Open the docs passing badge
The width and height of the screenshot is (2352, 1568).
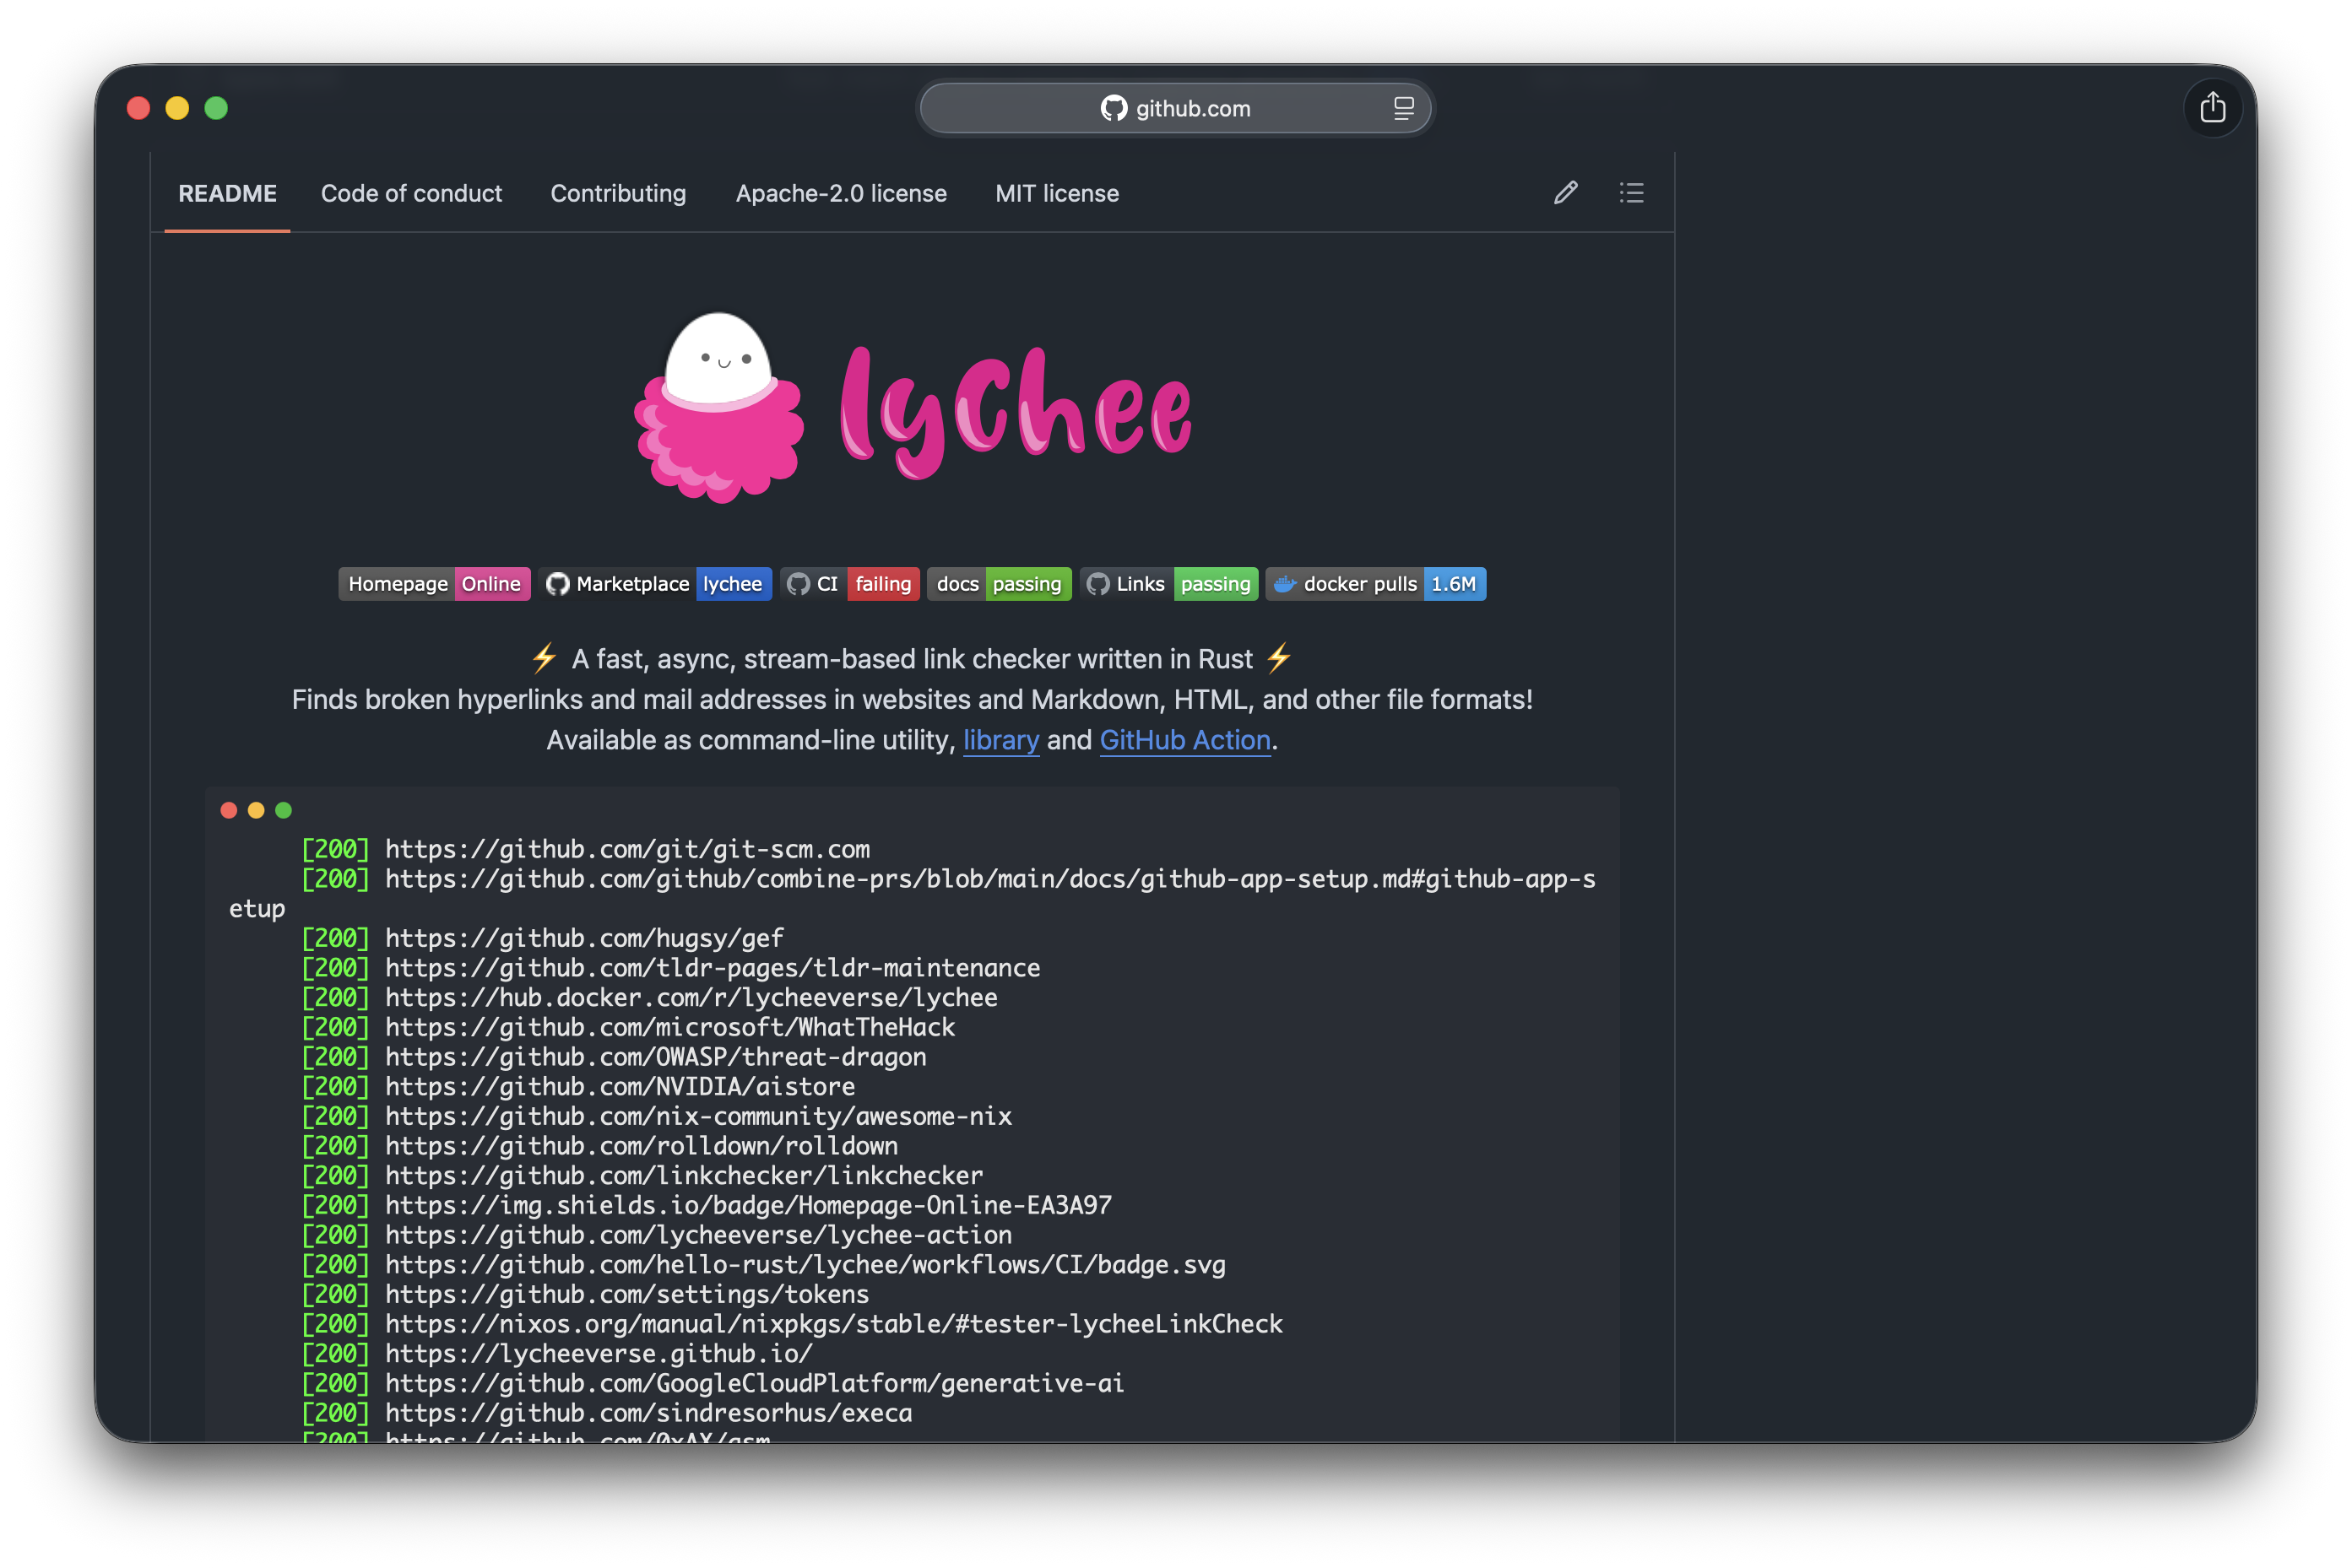coord(999,584)
